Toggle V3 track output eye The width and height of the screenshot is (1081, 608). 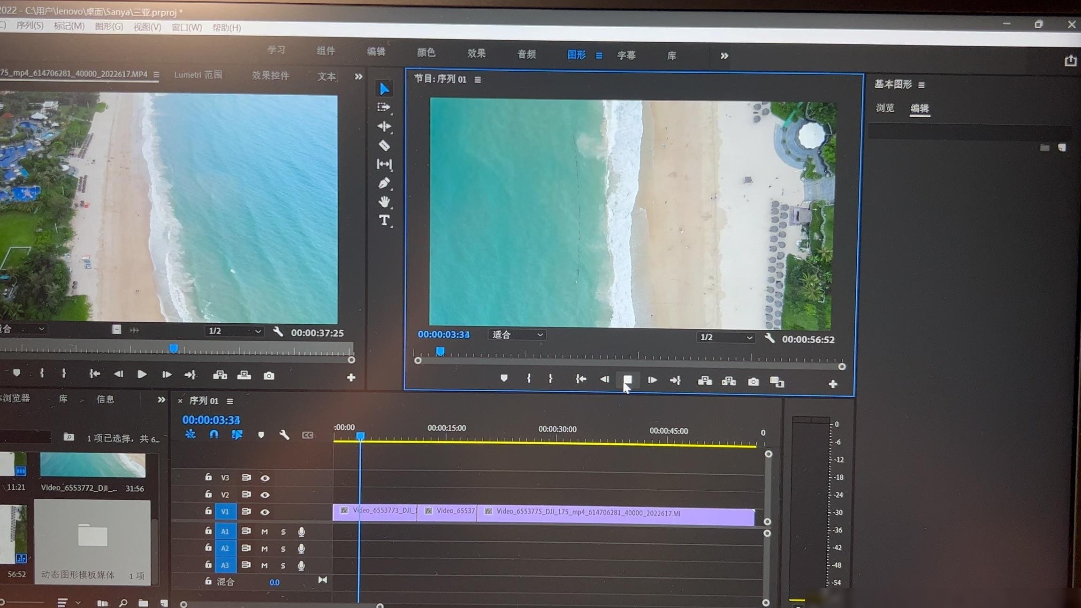click(265, 478)
